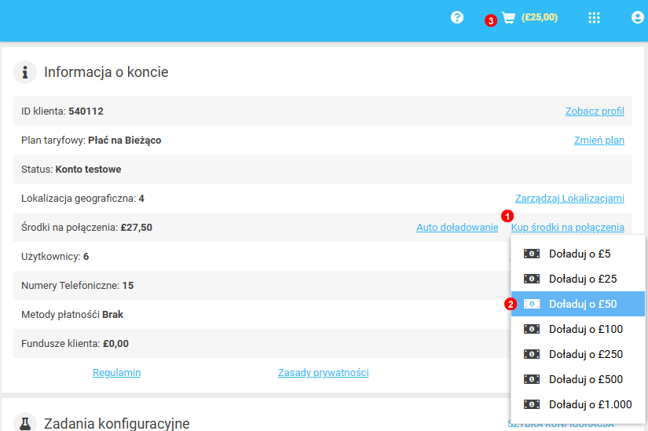648x431 pixels.
Task: Click banknote icon next to Doładuj o £5
Action: pos(532,254)
